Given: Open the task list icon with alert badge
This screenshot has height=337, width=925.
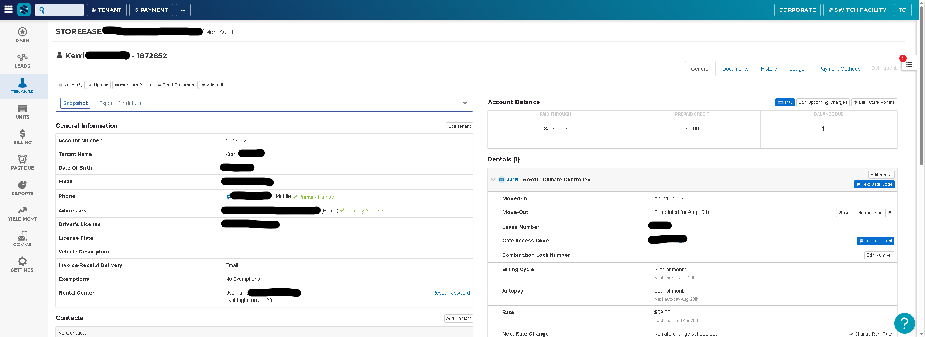Looking at the screenshot, I should (x=909, y=64).
